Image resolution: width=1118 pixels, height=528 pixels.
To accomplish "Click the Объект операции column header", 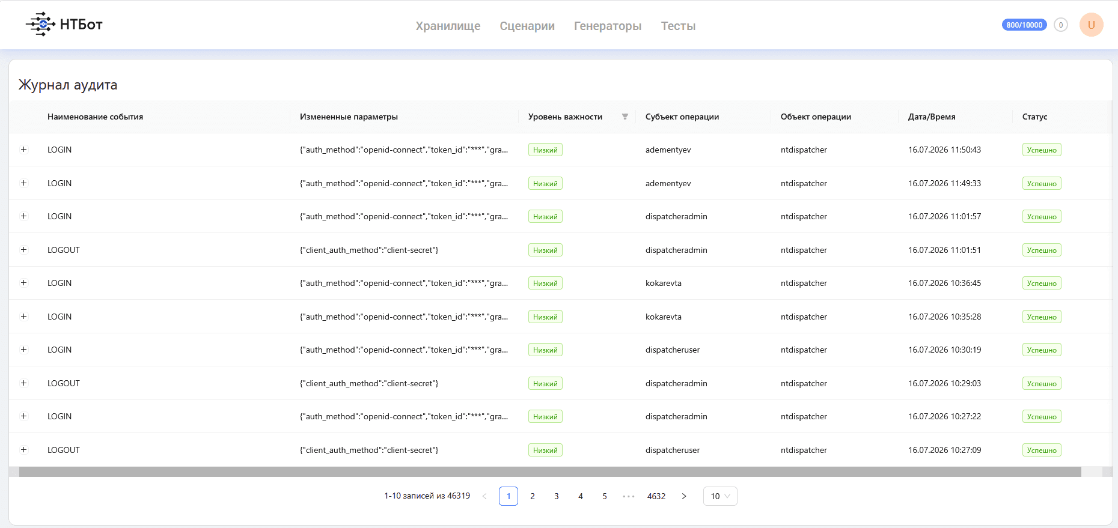I will tap(816, 117).
